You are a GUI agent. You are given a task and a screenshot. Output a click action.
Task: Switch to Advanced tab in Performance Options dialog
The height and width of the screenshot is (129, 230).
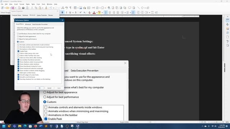tap(28, 24)
